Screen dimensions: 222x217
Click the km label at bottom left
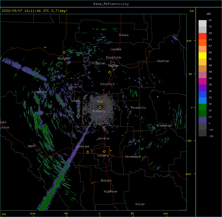coord(4,214)
